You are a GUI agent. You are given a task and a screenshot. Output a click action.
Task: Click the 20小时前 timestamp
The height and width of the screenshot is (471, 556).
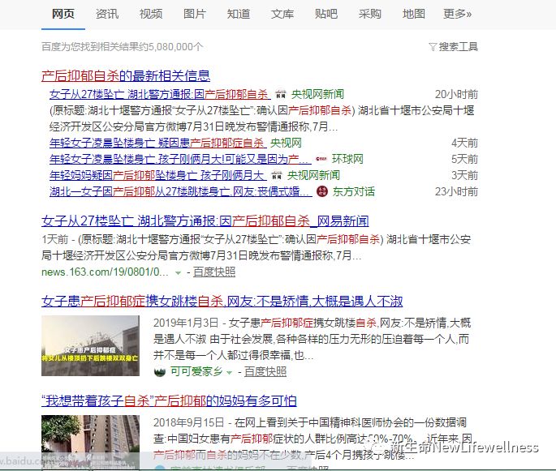pyautogui.click(x=456, y=94)
